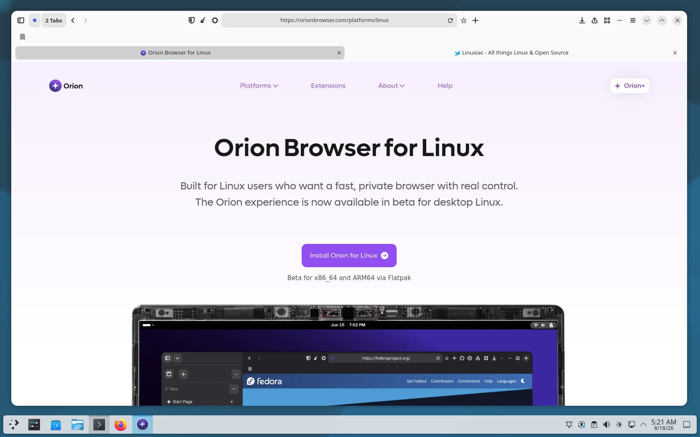This screenshot has width=700, height=437.
Task: Click the Orion+ button
Action: pos(630,86)
